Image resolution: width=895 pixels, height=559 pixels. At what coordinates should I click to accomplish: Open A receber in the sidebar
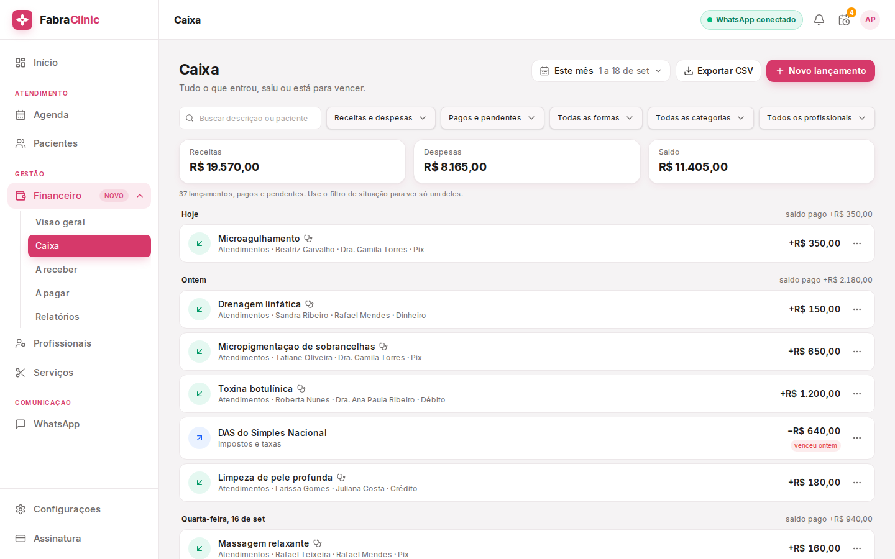click(89, 270)
